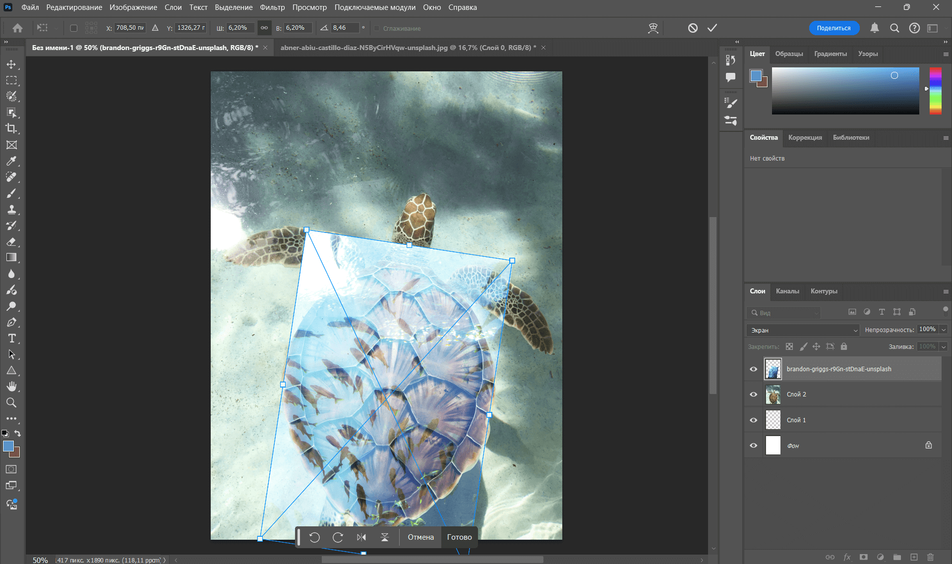
Task: Click the Home button
Action: (17, 28)
